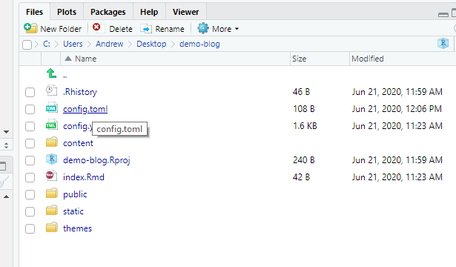Open the demo-blog.Rproj link
Image resolution: width=456 pixels, height=267 pixels.
(96, 160)
